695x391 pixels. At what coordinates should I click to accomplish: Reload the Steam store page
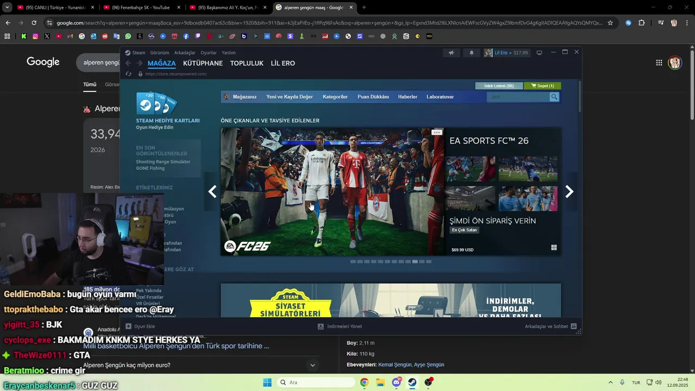coord(129,74)
